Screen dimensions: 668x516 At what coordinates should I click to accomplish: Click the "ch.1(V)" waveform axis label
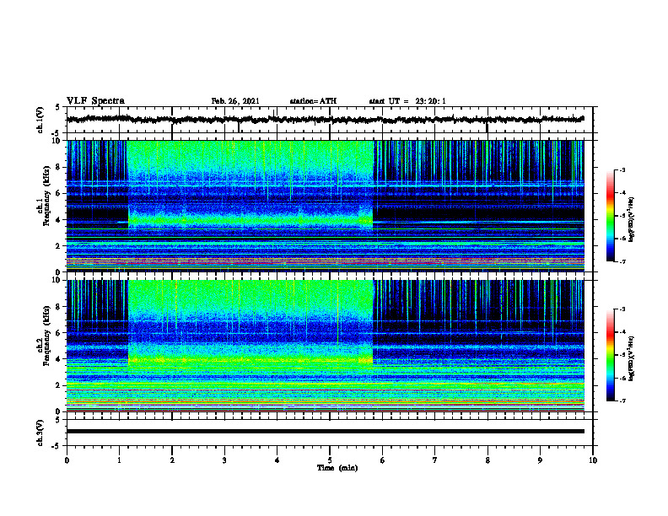[40, 120]
